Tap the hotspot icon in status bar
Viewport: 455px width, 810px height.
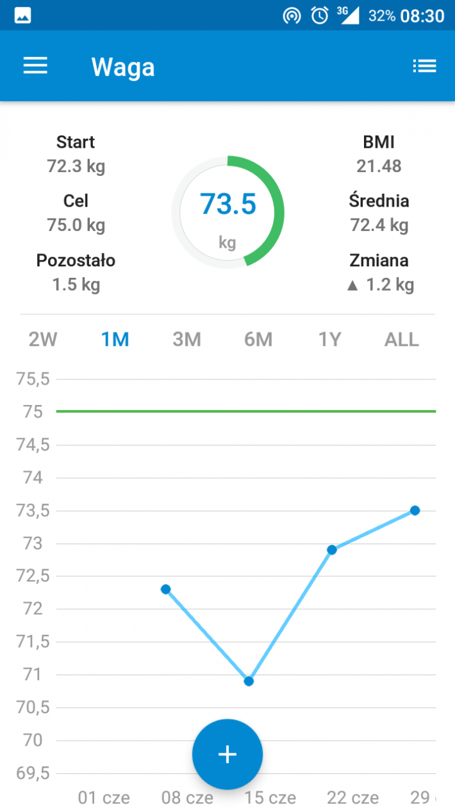(x=292, y=15)
